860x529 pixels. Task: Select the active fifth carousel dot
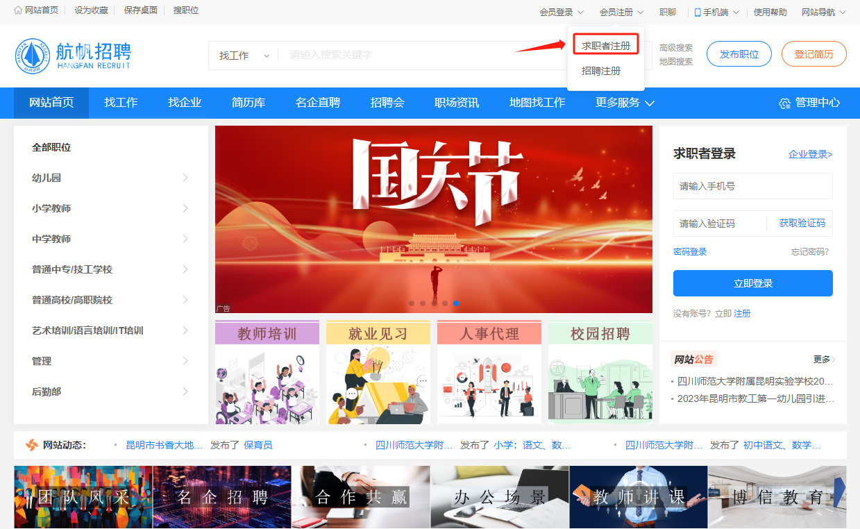(456, 303)
